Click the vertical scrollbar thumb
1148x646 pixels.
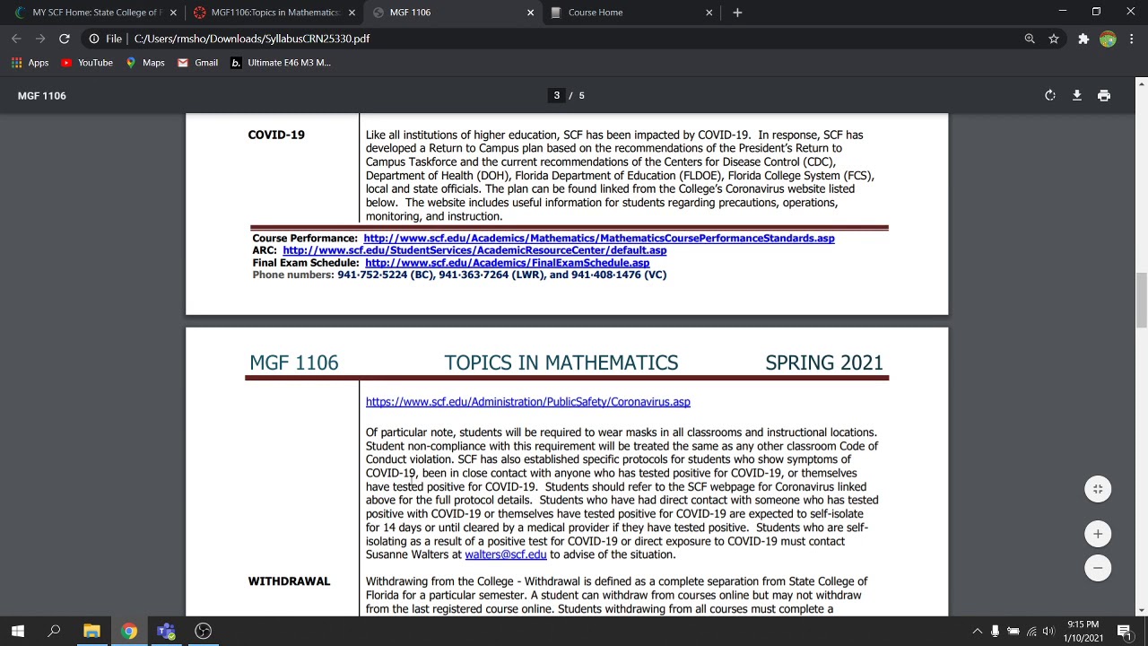(x=1141, y=301)
